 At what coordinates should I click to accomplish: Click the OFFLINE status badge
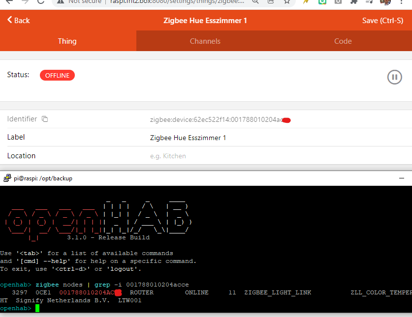click(x=57, y=75)
